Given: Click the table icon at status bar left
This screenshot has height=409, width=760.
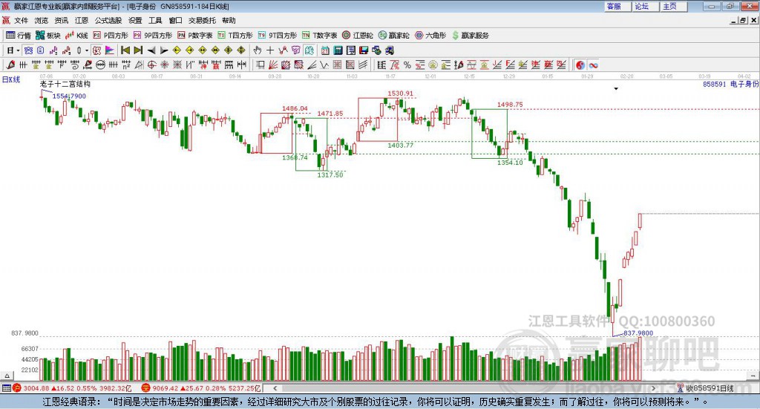Looking at the screenshot, I should click(x=6, y=388).
